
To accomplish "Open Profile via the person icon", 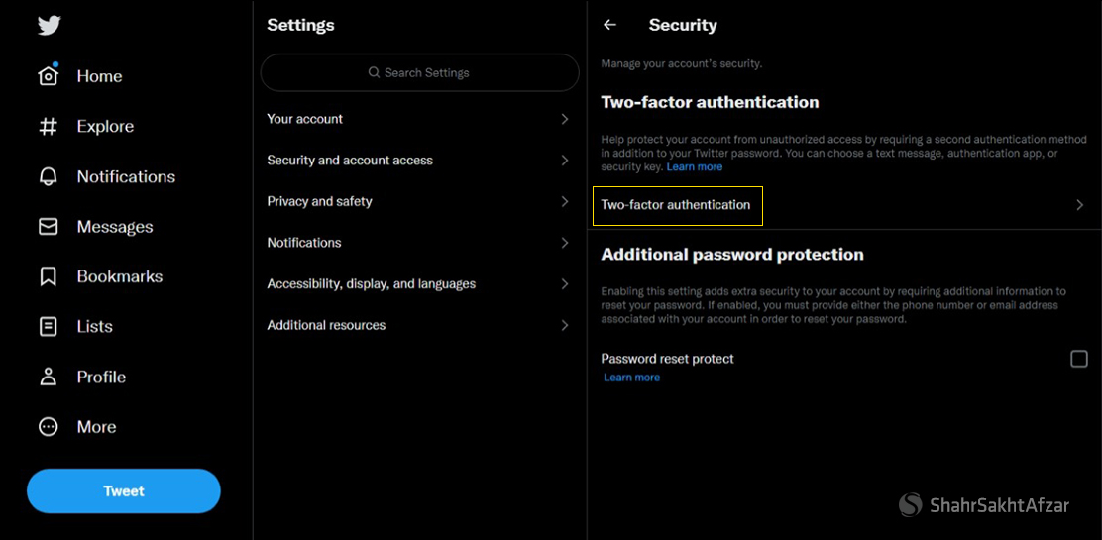I will 49,377.
